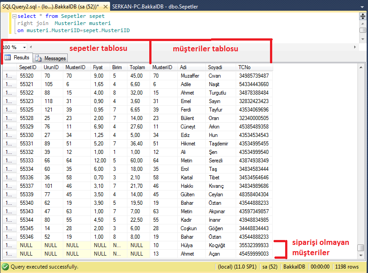Click the horizontal scroll right arrow of the editor
Screen dimensions: 368x273
pos(355,47)
